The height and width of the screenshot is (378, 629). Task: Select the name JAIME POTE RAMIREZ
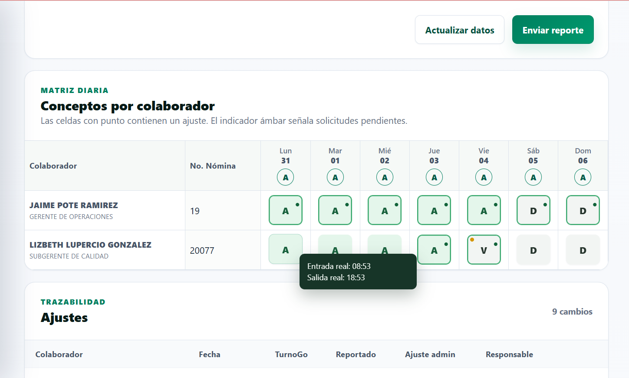point(74,205)
